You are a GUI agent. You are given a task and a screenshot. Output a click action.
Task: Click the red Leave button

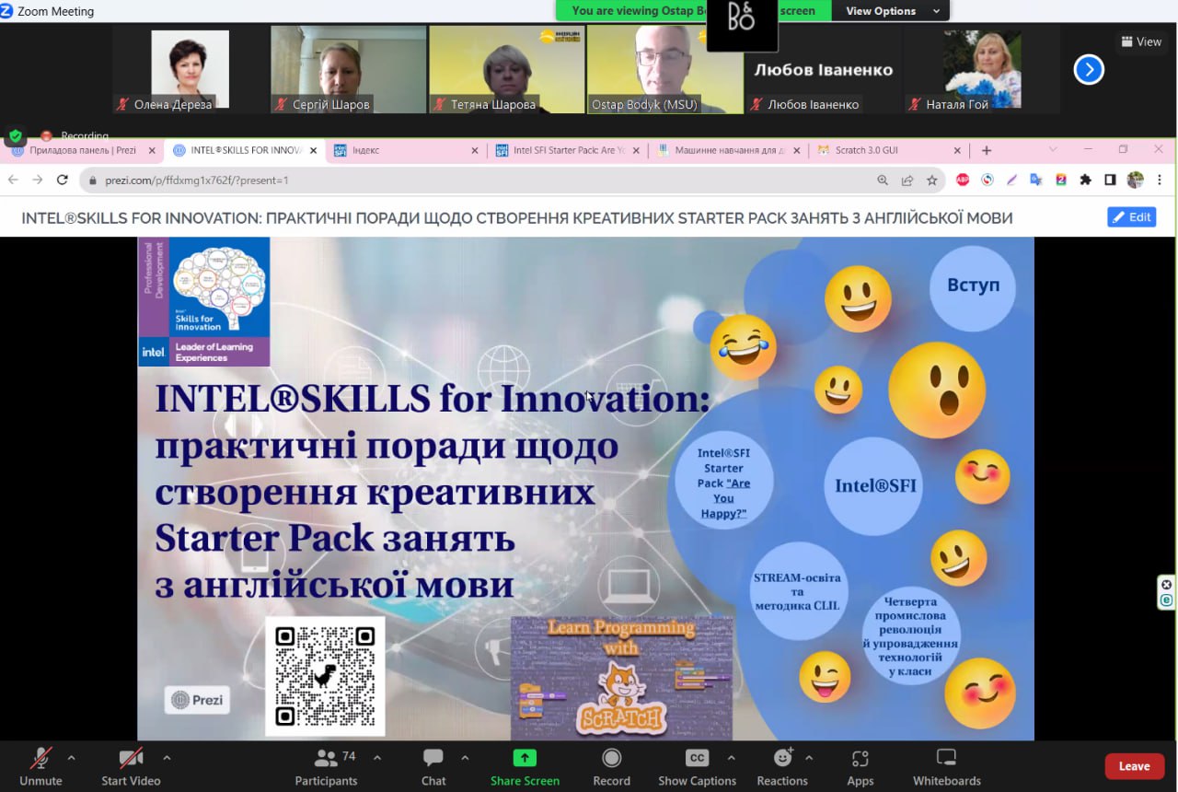(1134, 766)
